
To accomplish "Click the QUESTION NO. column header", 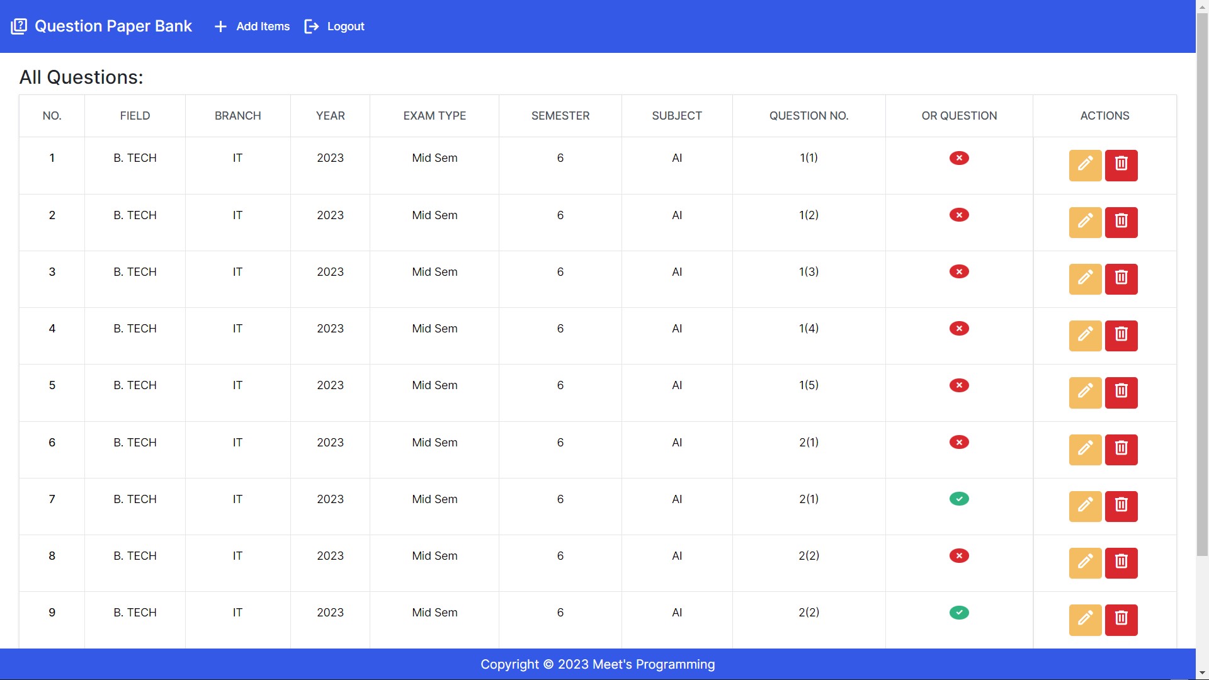I will [x=809, y=116].
